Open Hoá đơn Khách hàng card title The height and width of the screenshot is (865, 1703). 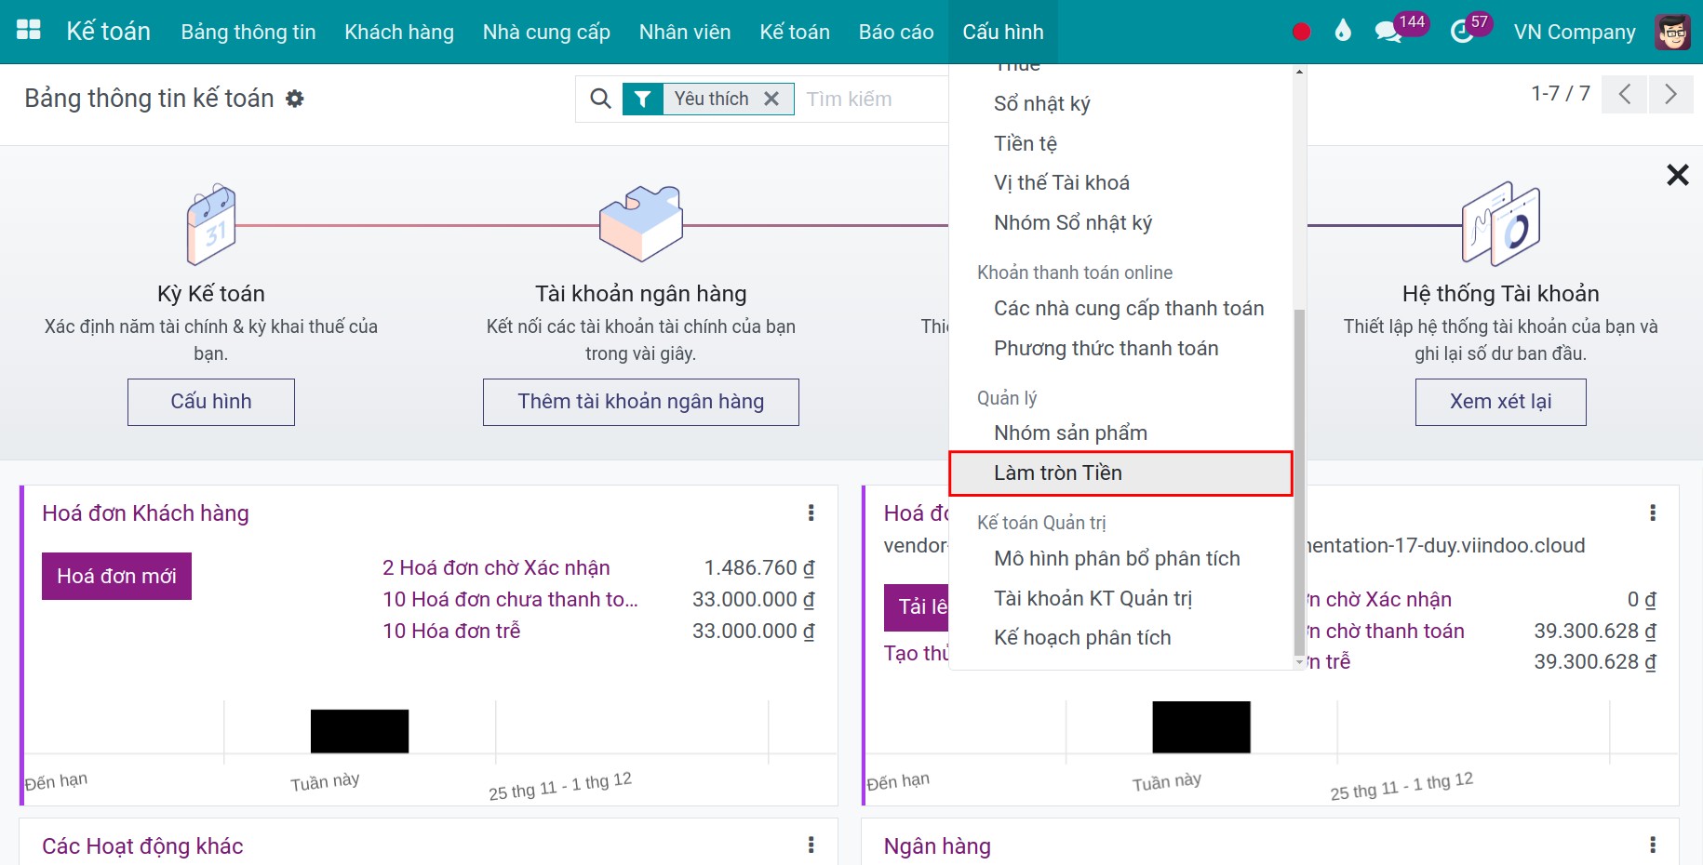pyautogui.click(x=145, y=513)
